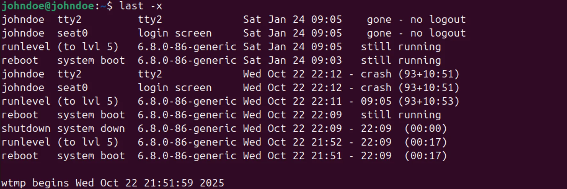Select the word "shutdown" in the output
The width and height of the screenshot is (567, 189).
coord(26,128)
